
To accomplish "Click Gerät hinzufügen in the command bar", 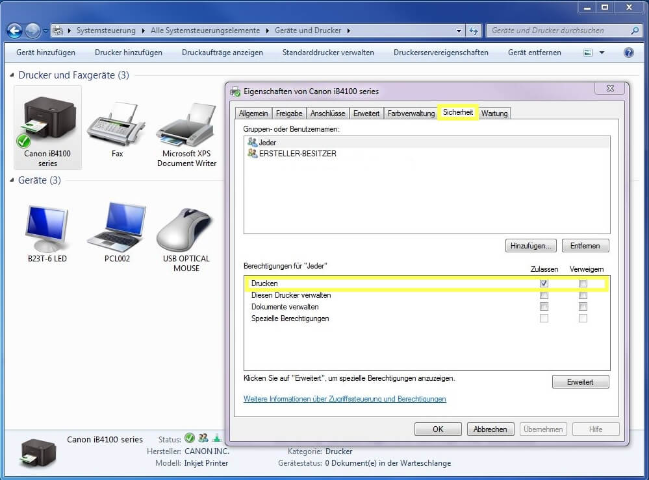I will pyautogui.click(x=46, y=53).
